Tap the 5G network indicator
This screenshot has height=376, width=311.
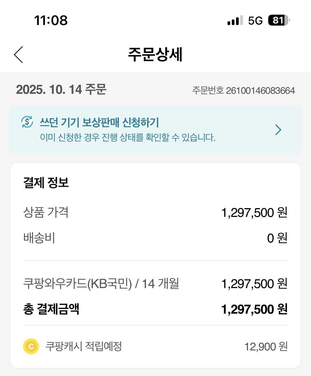[x=255, y=21]
